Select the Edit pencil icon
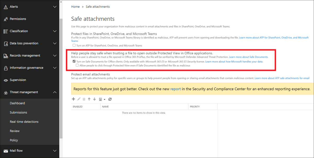The height and width of the screenshot is (158, 314). 78,99
